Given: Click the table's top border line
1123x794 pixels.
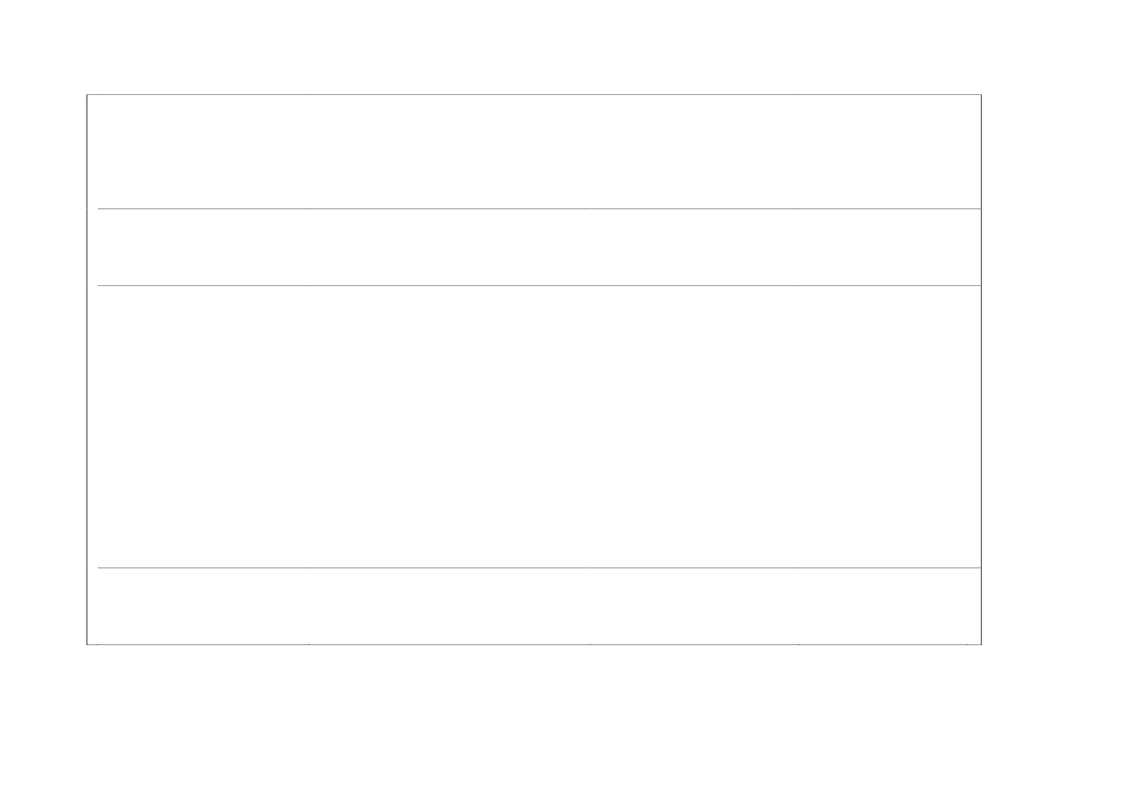Looking at the screenshot, I should [x=534, y=94].
